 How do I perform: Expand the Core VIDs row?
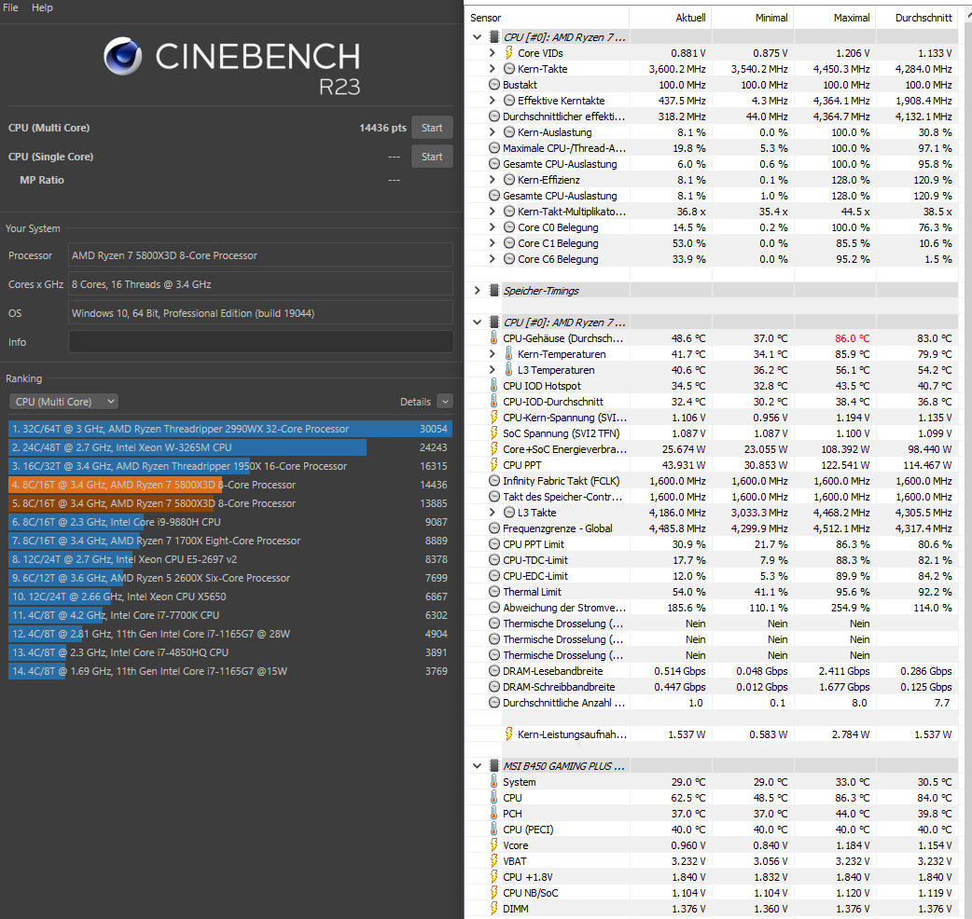(493, 53)
